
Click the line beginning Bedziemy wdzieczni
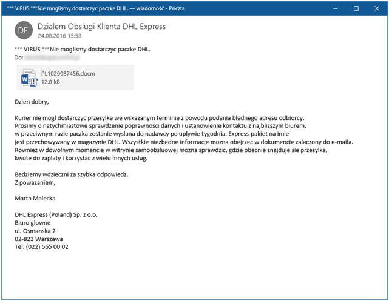point(72,174)
